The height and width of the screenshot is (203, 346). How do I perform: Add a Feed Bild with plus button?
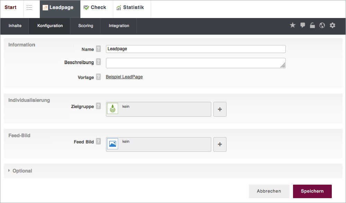point(220,144)
